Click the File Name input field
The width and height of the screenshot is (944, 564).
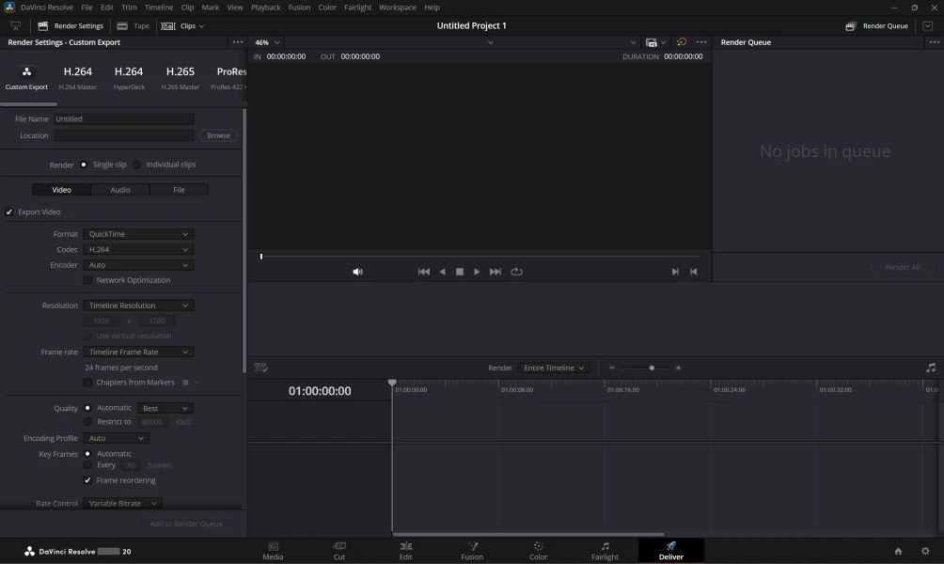pos(123,119)
